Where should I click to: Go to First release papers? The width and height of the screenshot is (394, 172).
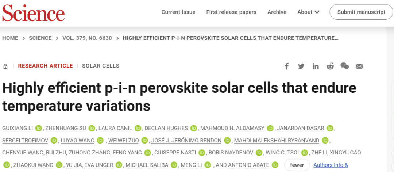231,12
